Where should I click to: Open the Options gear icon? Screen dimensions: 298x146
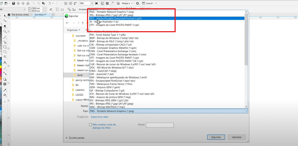point(138,3)
